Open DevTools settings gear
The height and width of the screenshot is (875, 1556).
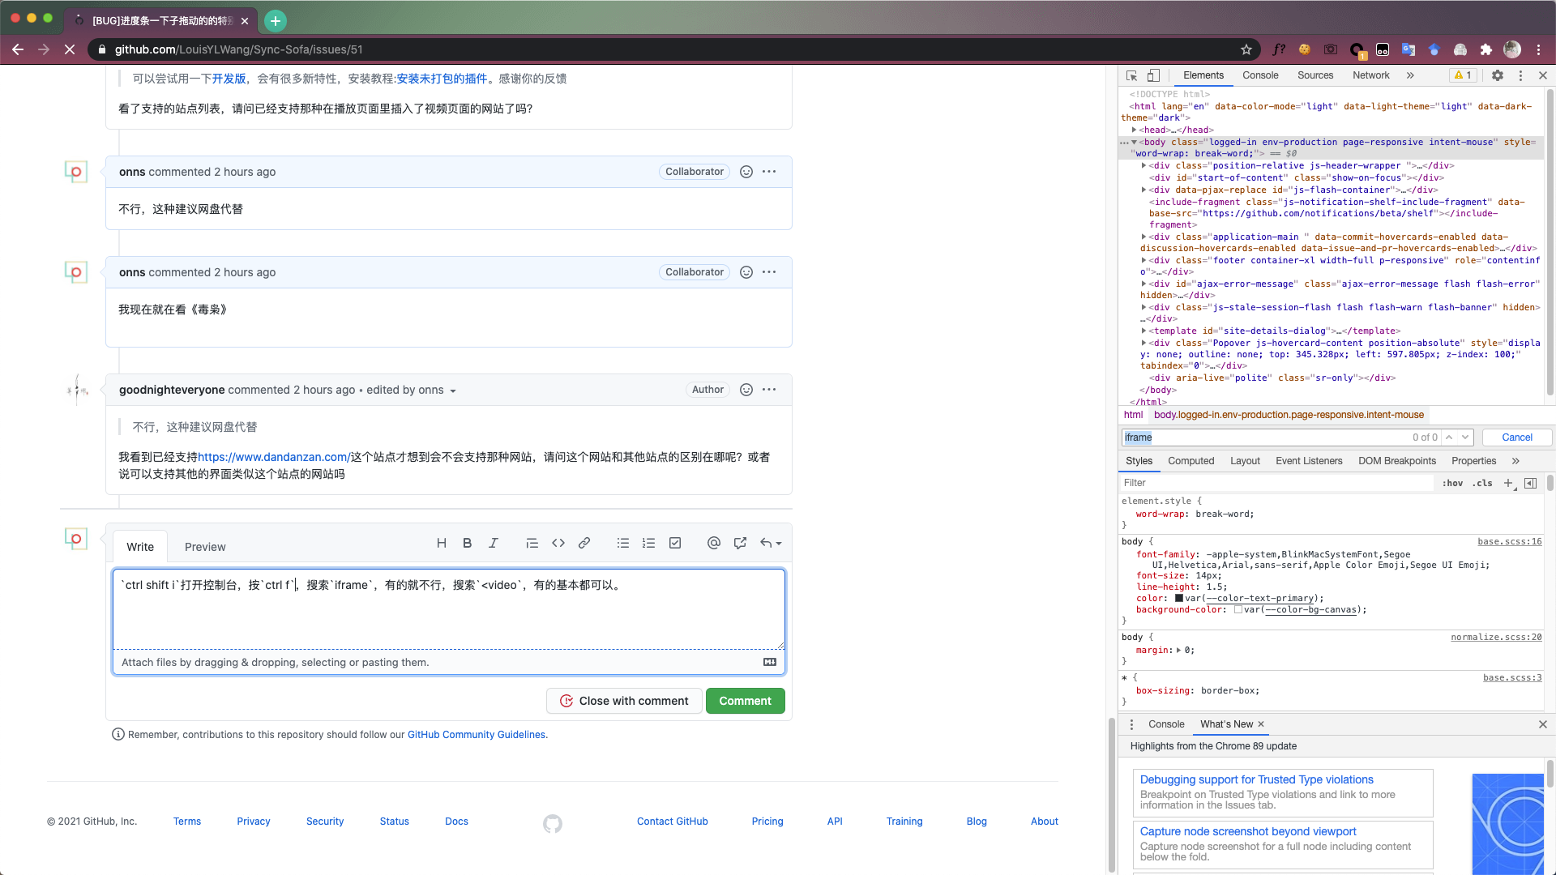click(x=1498, y=75)
